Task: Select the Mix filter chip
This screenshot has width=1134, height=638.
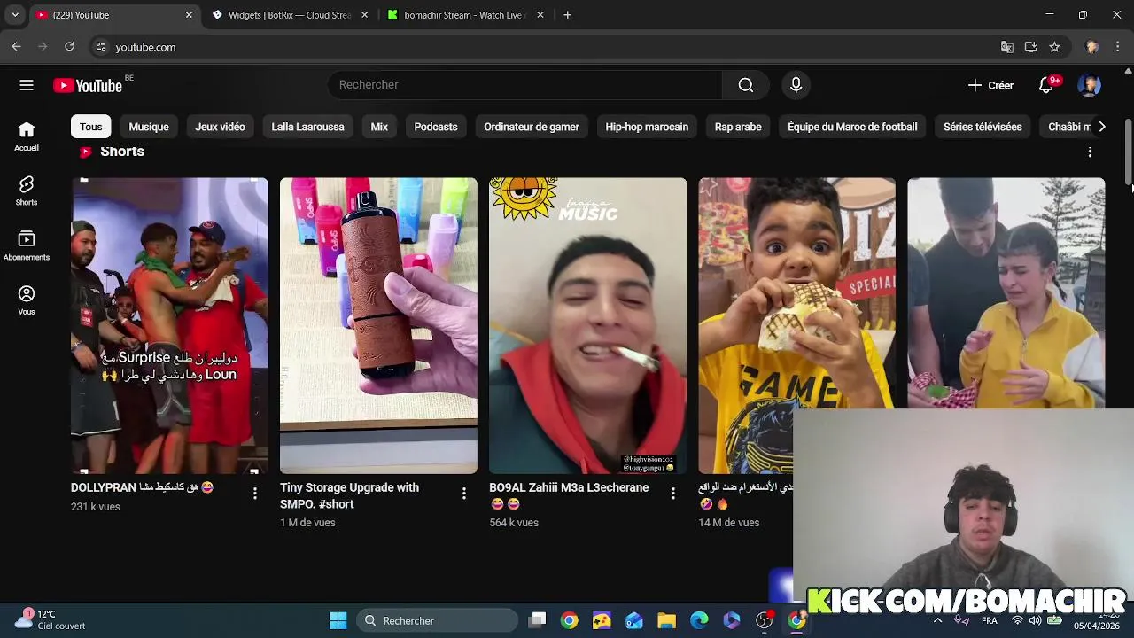Action: pos(379,127)
